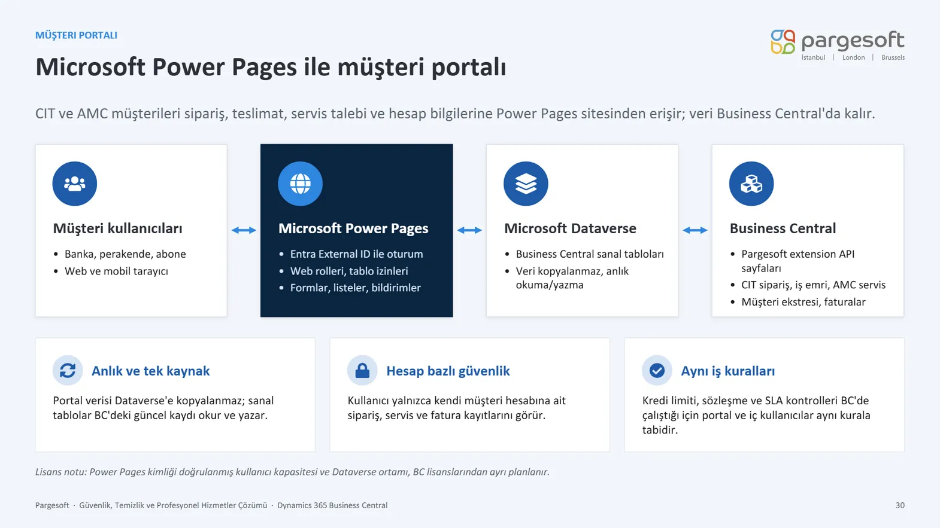Screen dimensions: 940x528
Task: Click arrow between Müşteri kullanıcıları and Power Pages
Action: [244, 230]
